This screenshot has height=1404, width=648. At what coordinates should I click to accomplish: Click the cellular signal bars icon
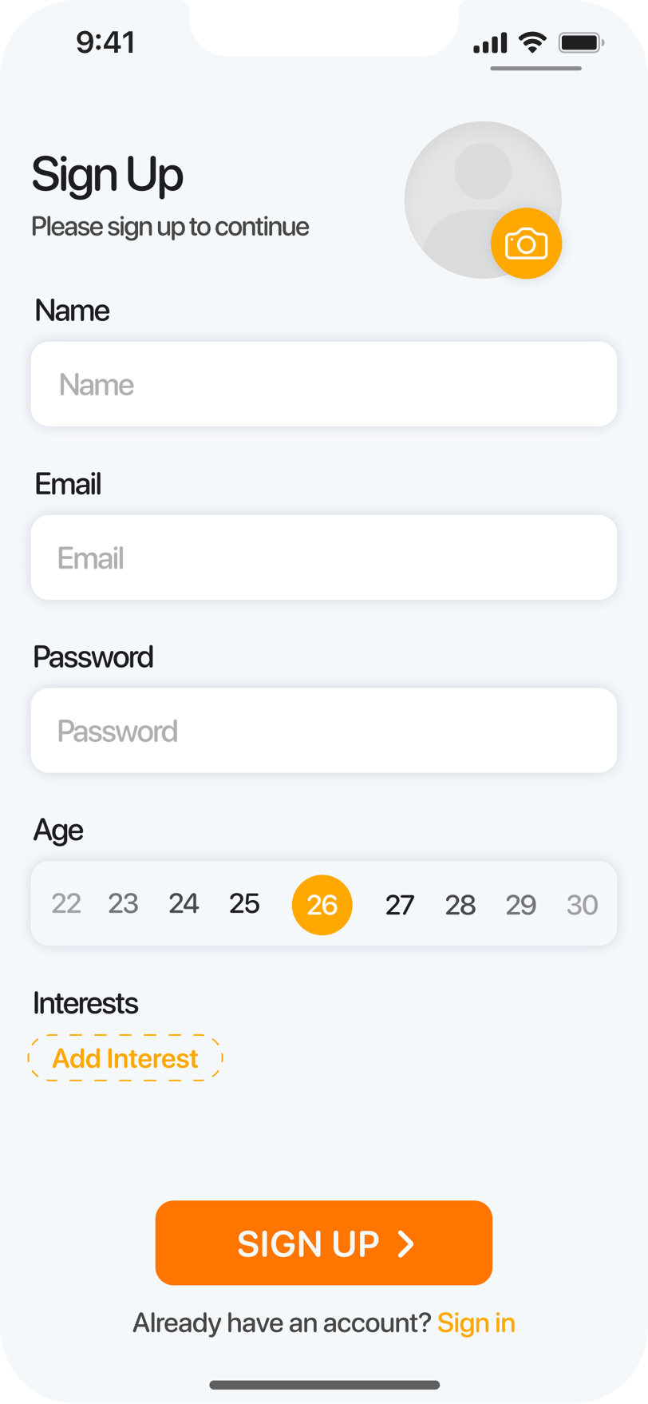[x=490, y=43]
